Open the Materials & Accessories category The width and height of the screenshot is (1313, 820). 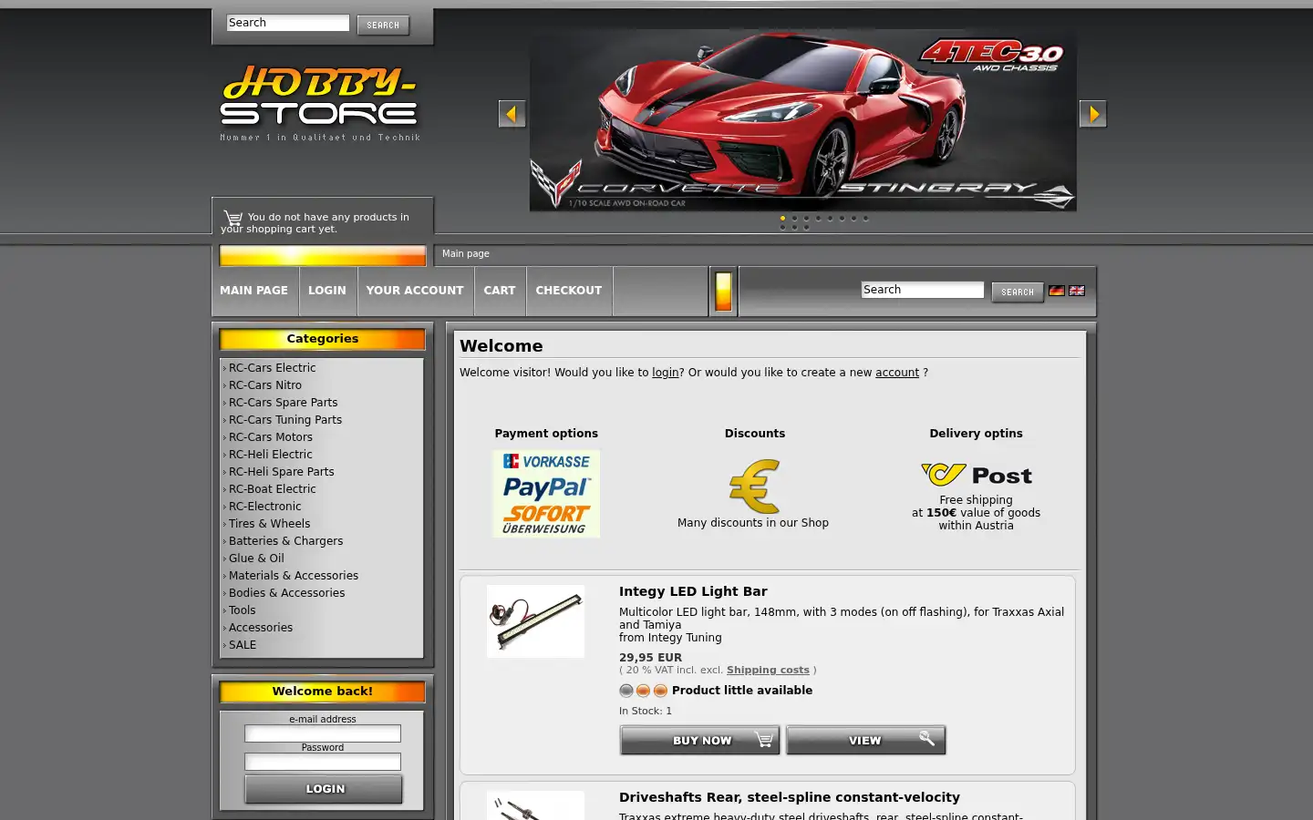pos(293,576)
